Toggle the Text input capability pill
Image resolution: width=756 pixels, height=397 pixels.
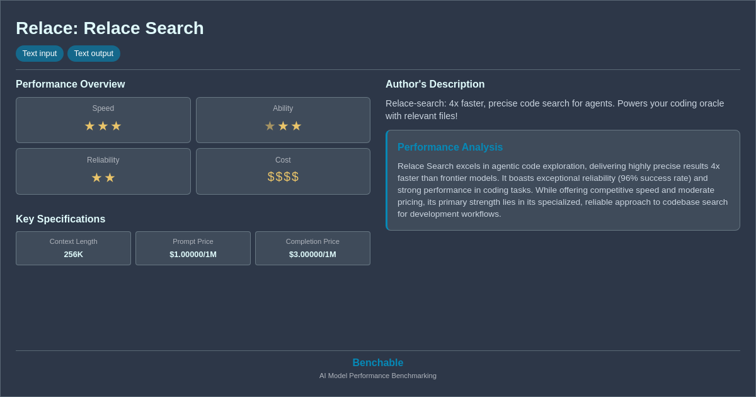[x=40, y=54]
